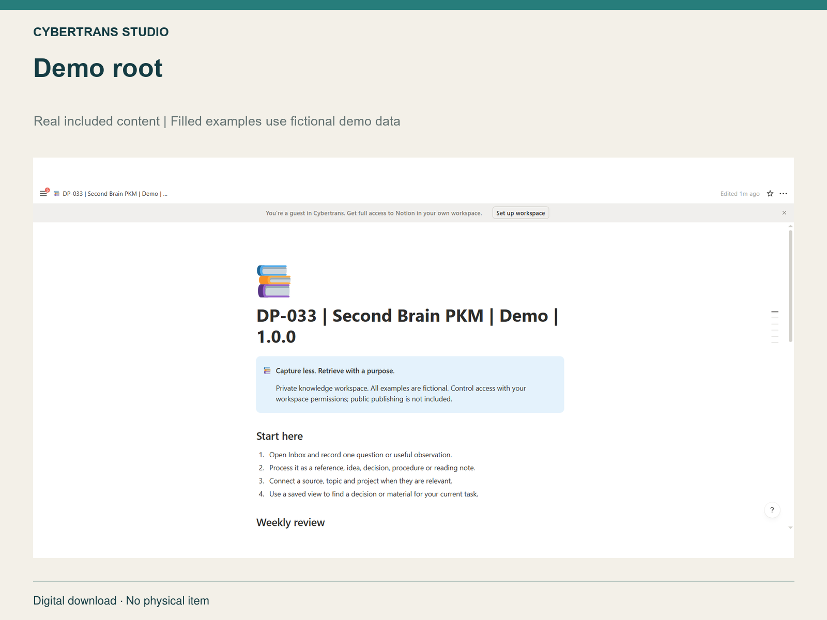Click 'Use a saved view to find' step
The image size is (827, 620).
tap(374, 494)
